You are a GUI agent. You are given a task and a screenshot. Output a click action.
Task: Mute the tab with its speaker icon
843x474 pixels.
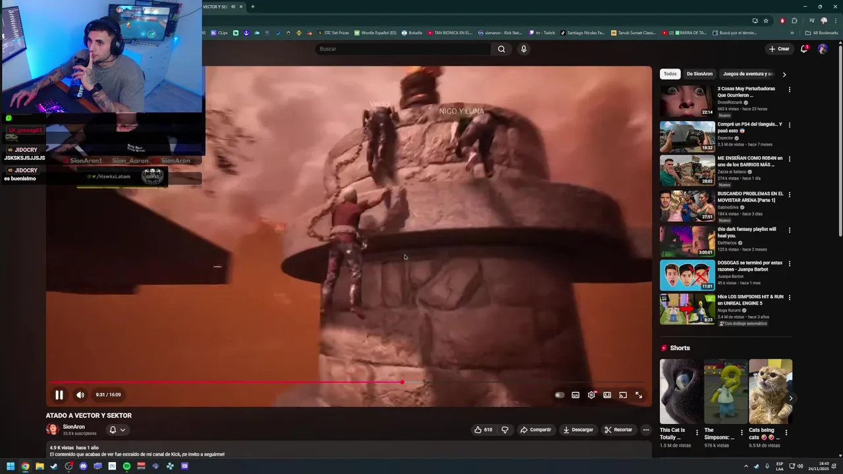[233, 7]
